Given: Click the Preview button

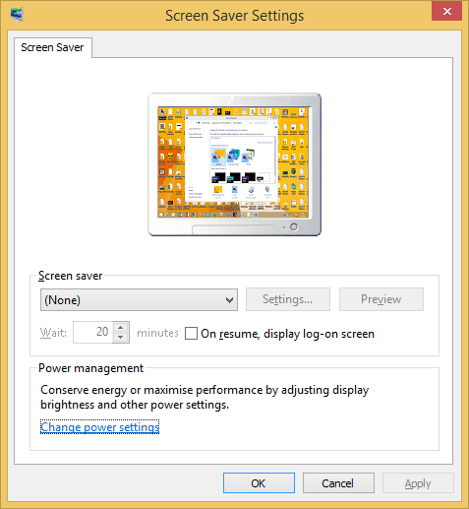Looking at the screenshot, I should click(x=381, y=299).
